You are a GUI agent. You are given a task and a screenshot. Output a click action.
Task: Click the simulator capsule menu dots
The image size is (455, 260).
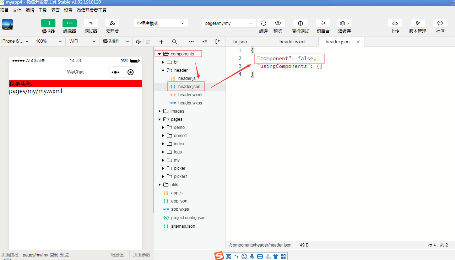pos(115,72)
